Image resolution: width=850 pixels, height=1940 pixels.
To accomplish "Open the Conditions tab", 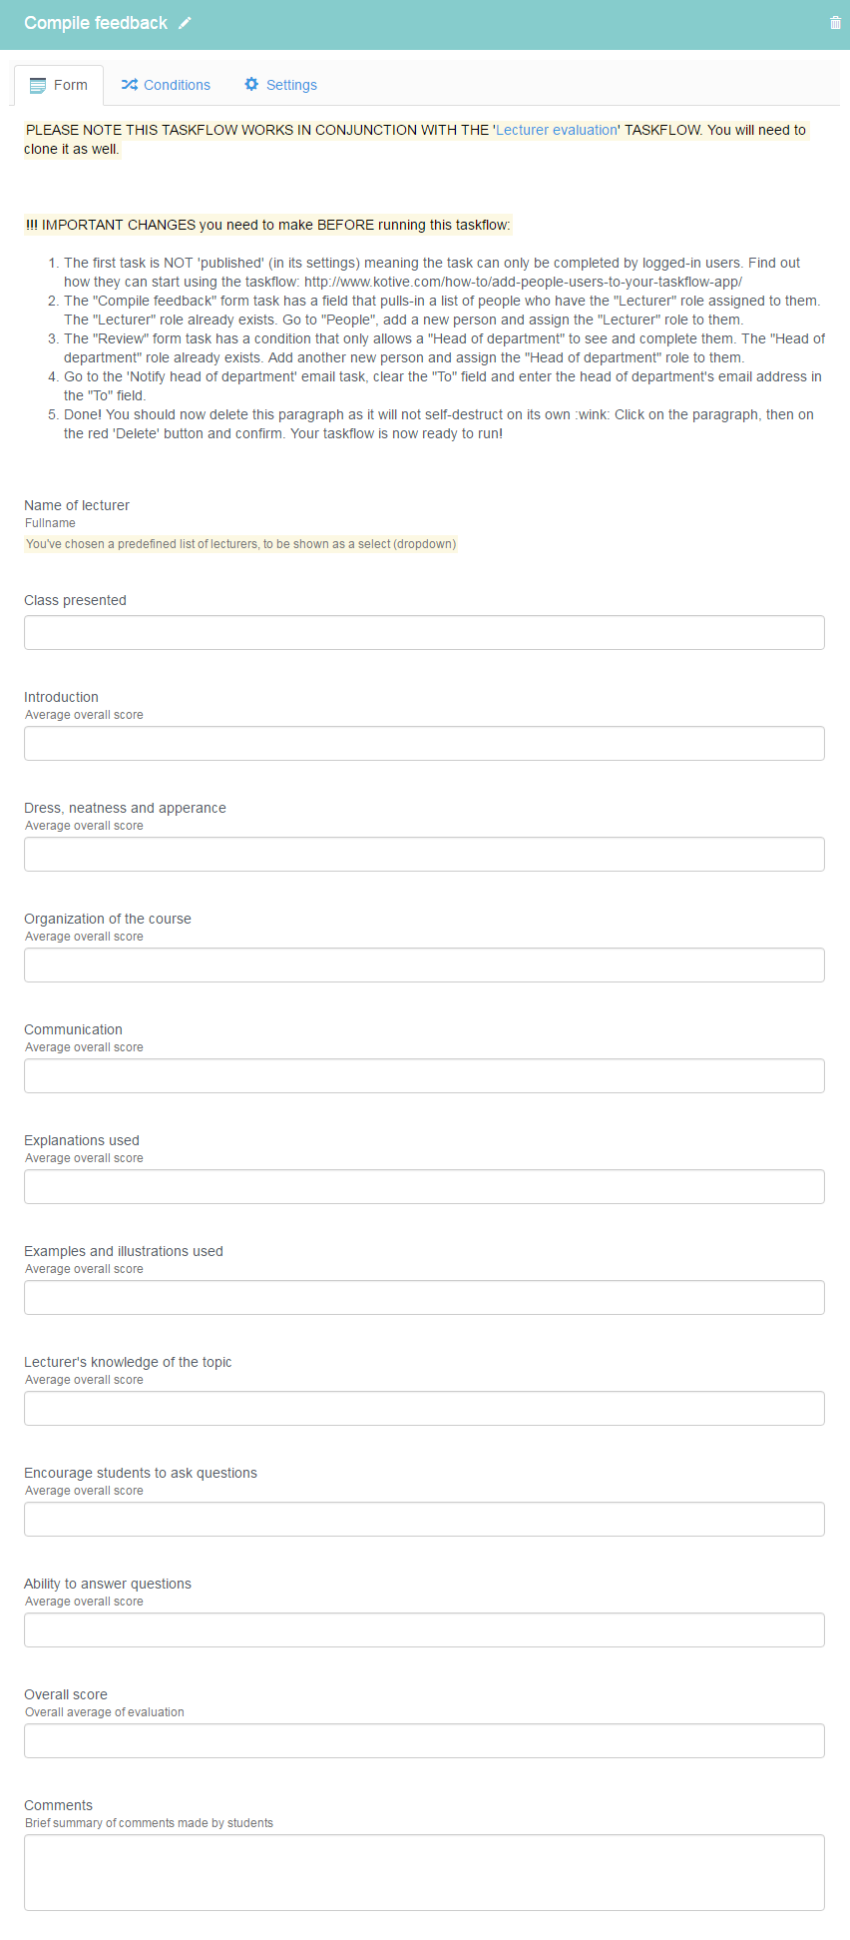I will [166, 85].
